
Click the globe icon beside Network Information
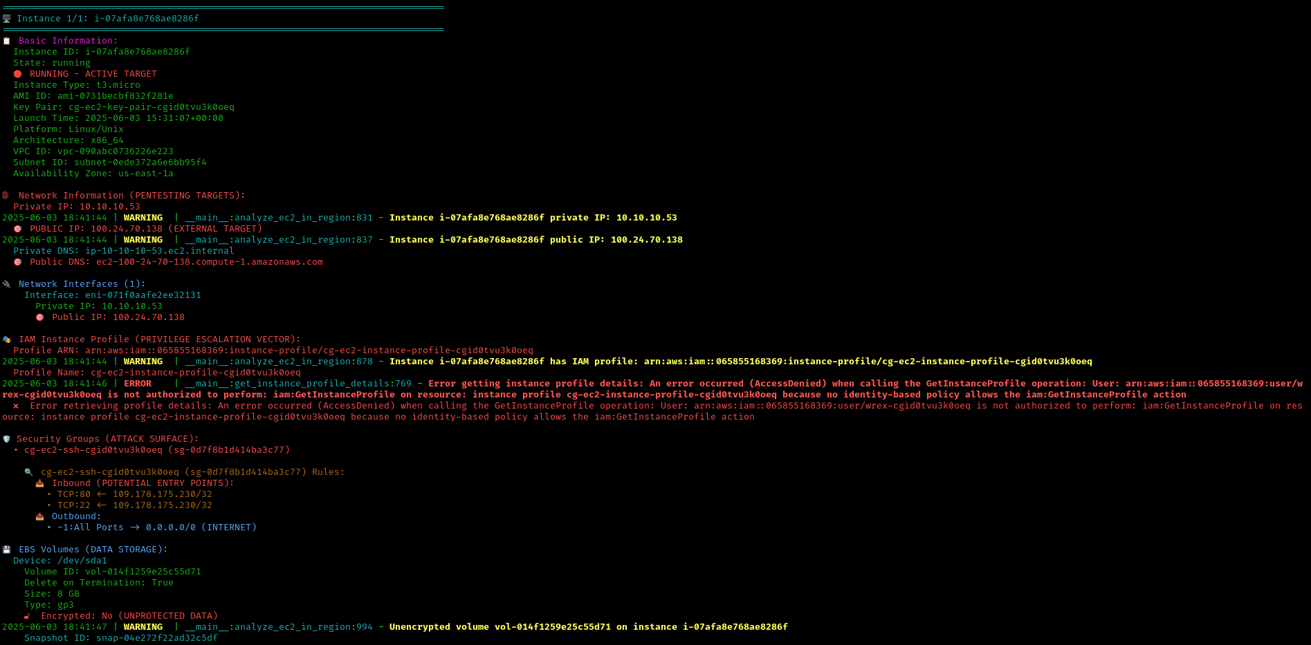pos(6,196)
